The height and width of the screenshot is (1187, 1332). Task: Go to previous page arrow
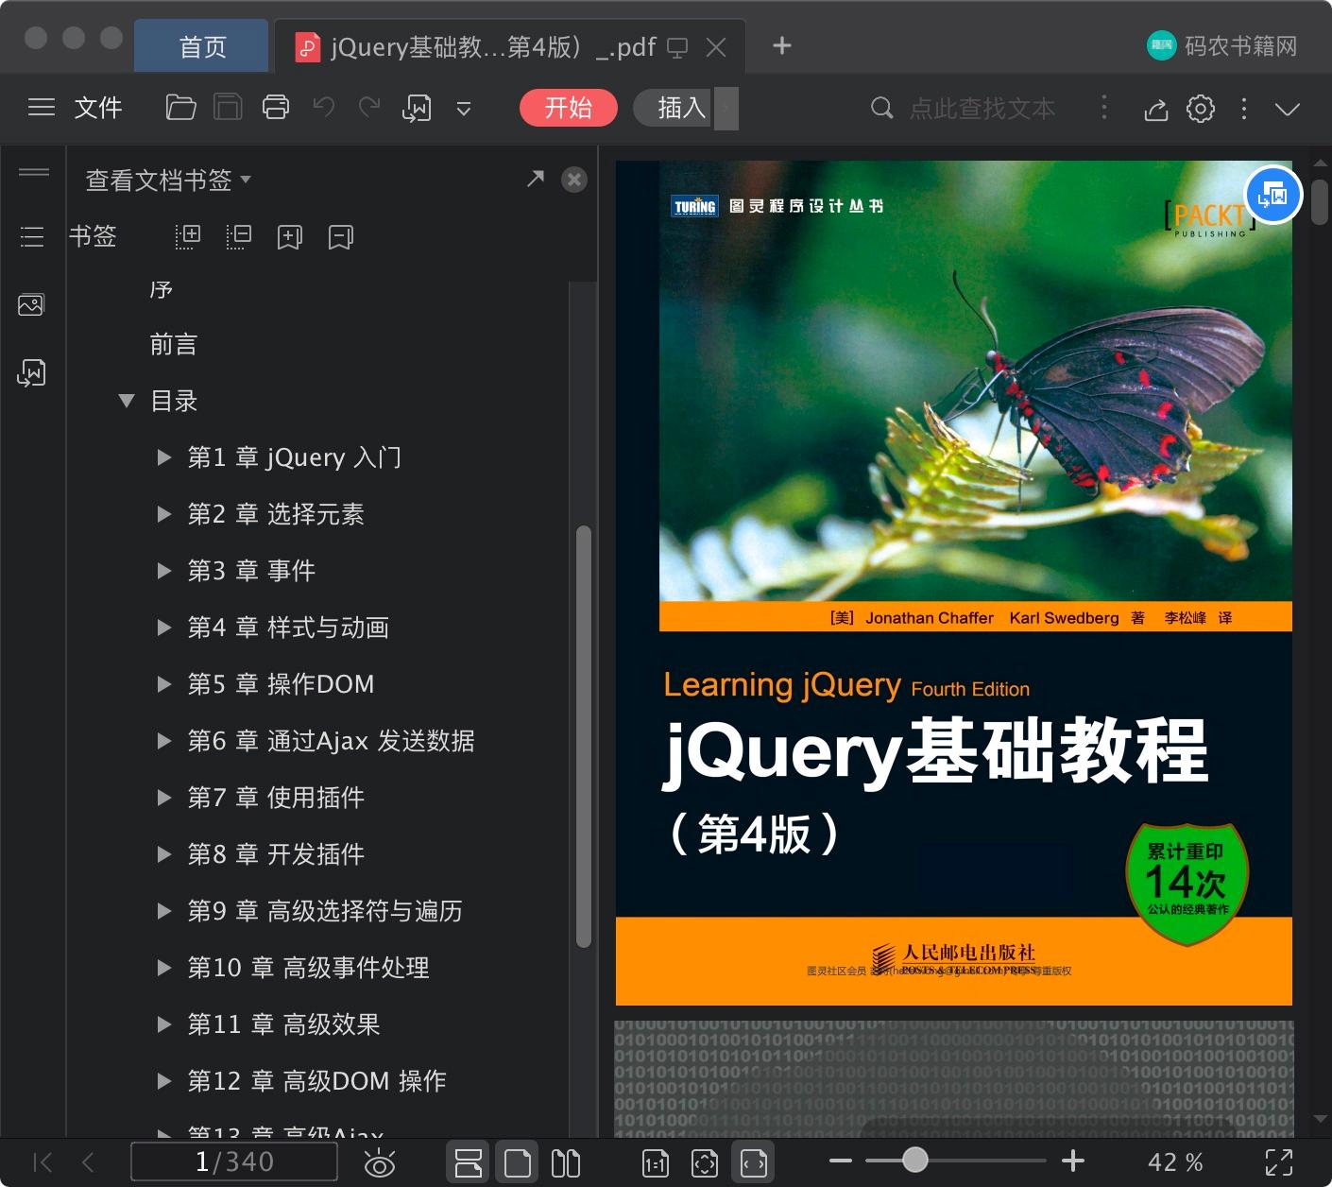point(88,1162)
